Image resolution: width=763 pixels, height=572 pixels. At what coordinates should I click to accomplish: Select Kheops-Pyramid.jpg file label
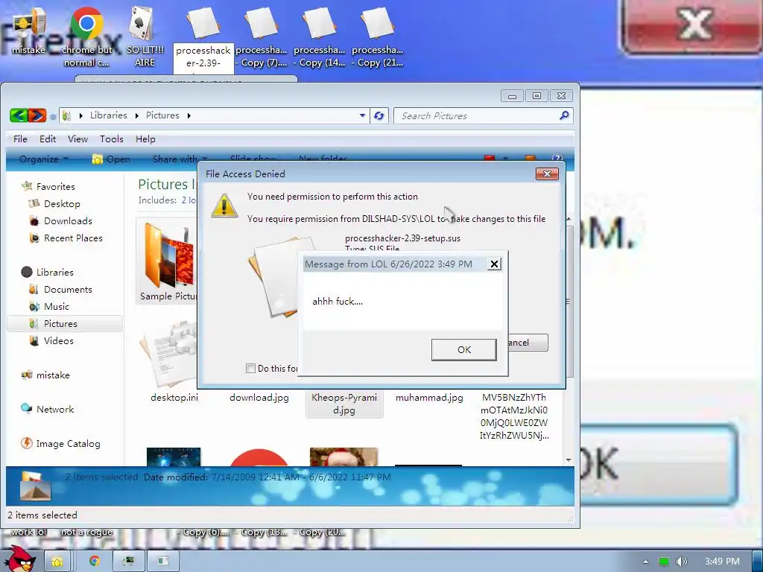pos(344,404)
